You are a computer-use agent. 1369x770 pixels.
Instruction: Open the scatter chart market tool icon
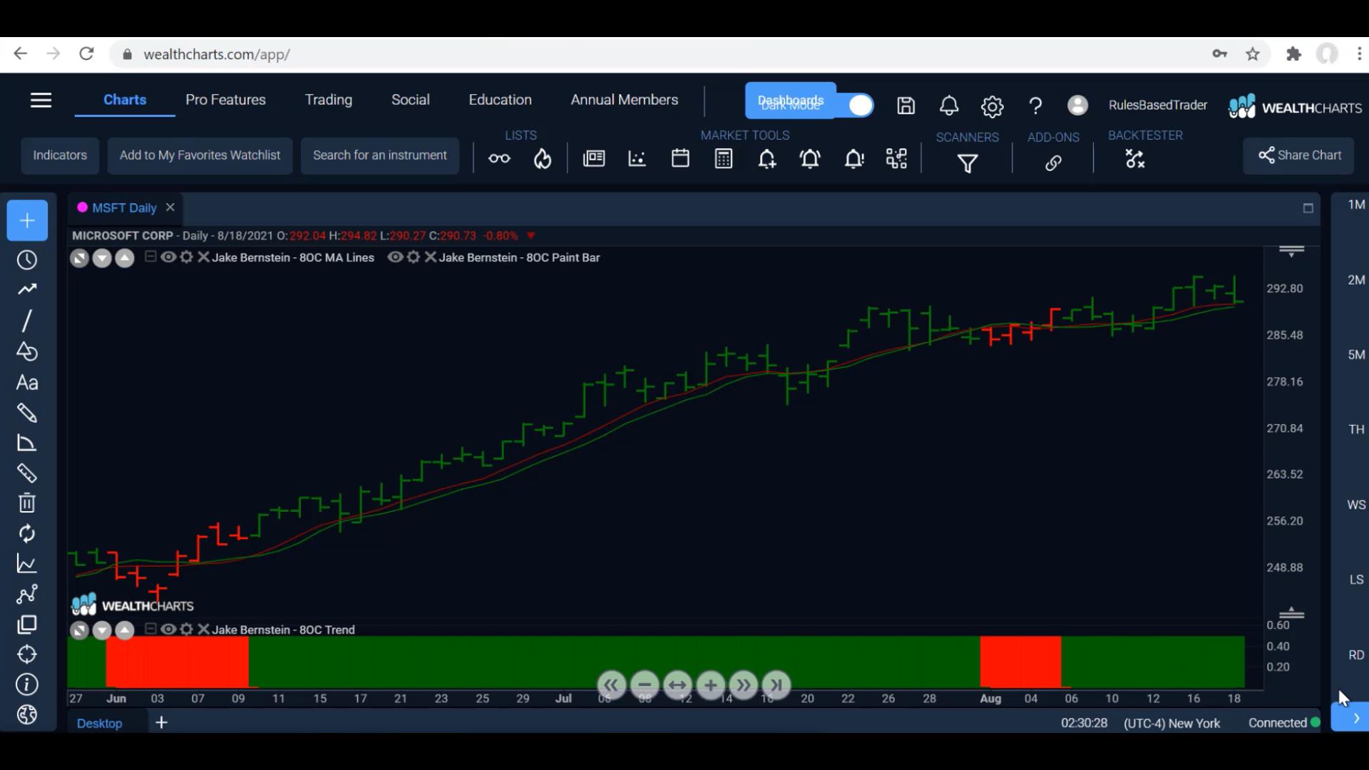[x=637, y=158]
